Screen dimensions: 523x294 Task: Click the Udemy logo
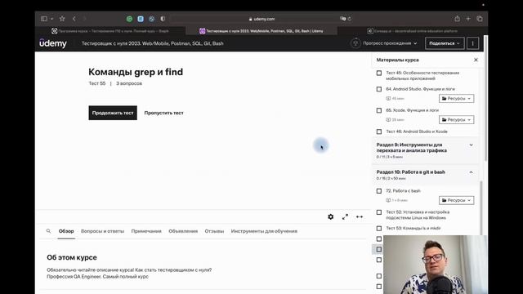click(53, 43)
